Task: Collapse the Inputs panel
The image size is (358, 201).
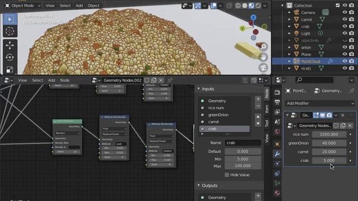Action: click(199, 89)
